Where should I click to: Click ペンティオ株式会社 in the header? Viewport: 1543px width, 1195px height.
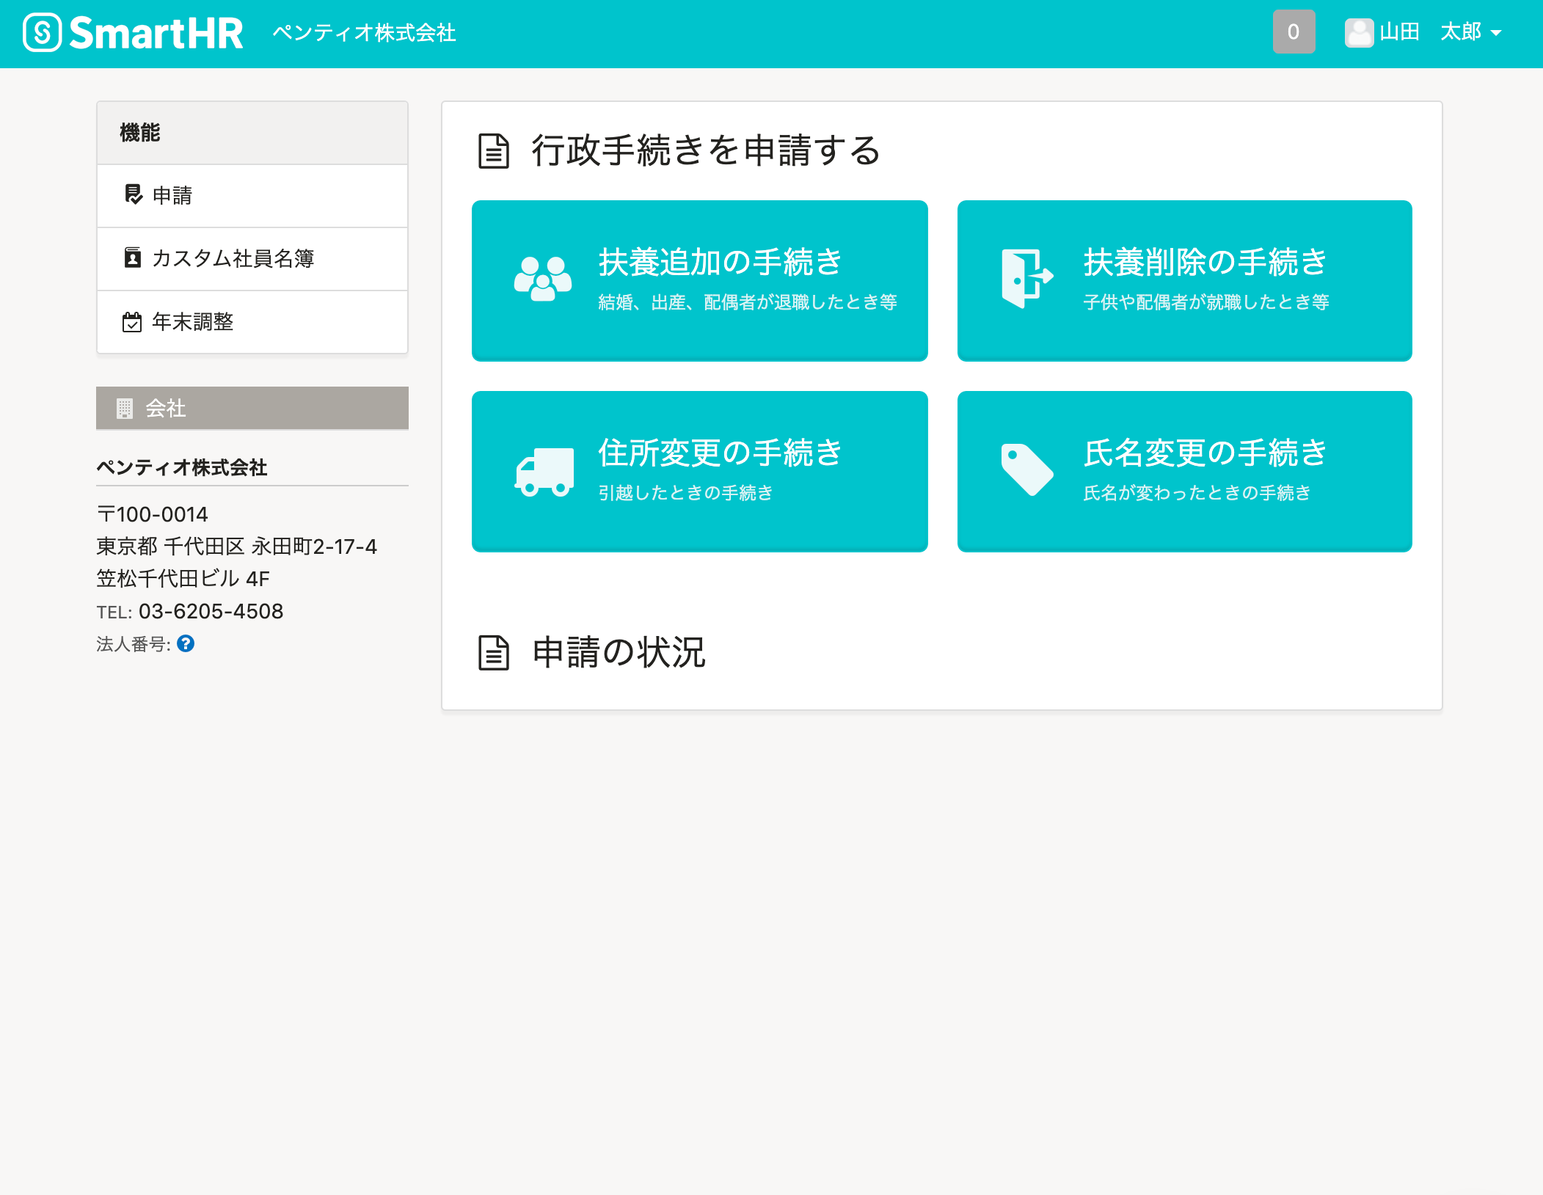click(x=365, y=33)
